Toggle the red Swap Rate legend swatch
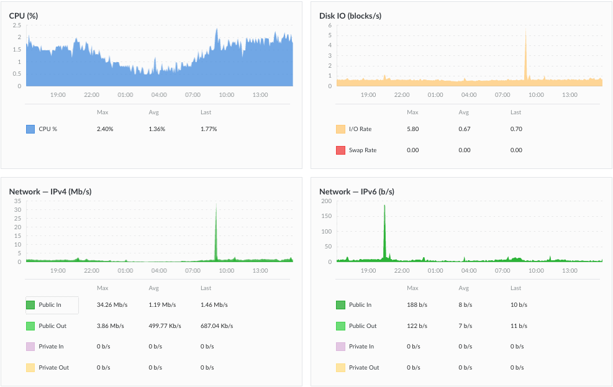The height and width of the screenshot is (387, 613). pos(340,150)
